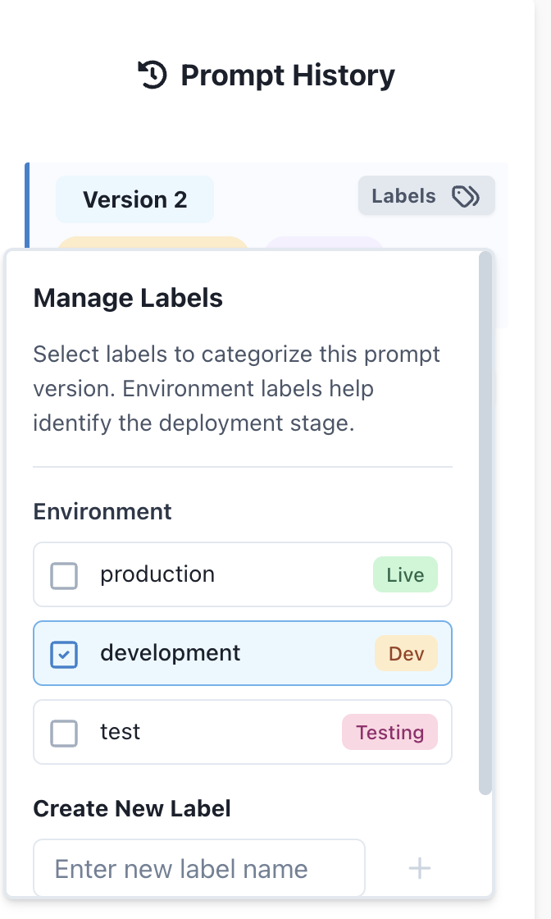
Task: Open the Labels button menu
Action: 426,196
